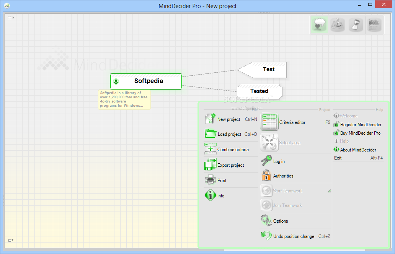The image size is (395, 254).
Task: Open Options menu entry
Action: tap(295, 221)
